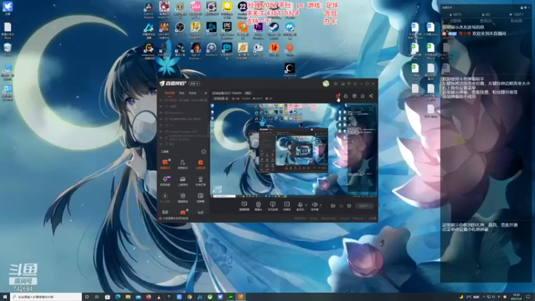Open the screen capture source in bottom toolbar
This screenshot has height=301, width=535.
point(244,205)
